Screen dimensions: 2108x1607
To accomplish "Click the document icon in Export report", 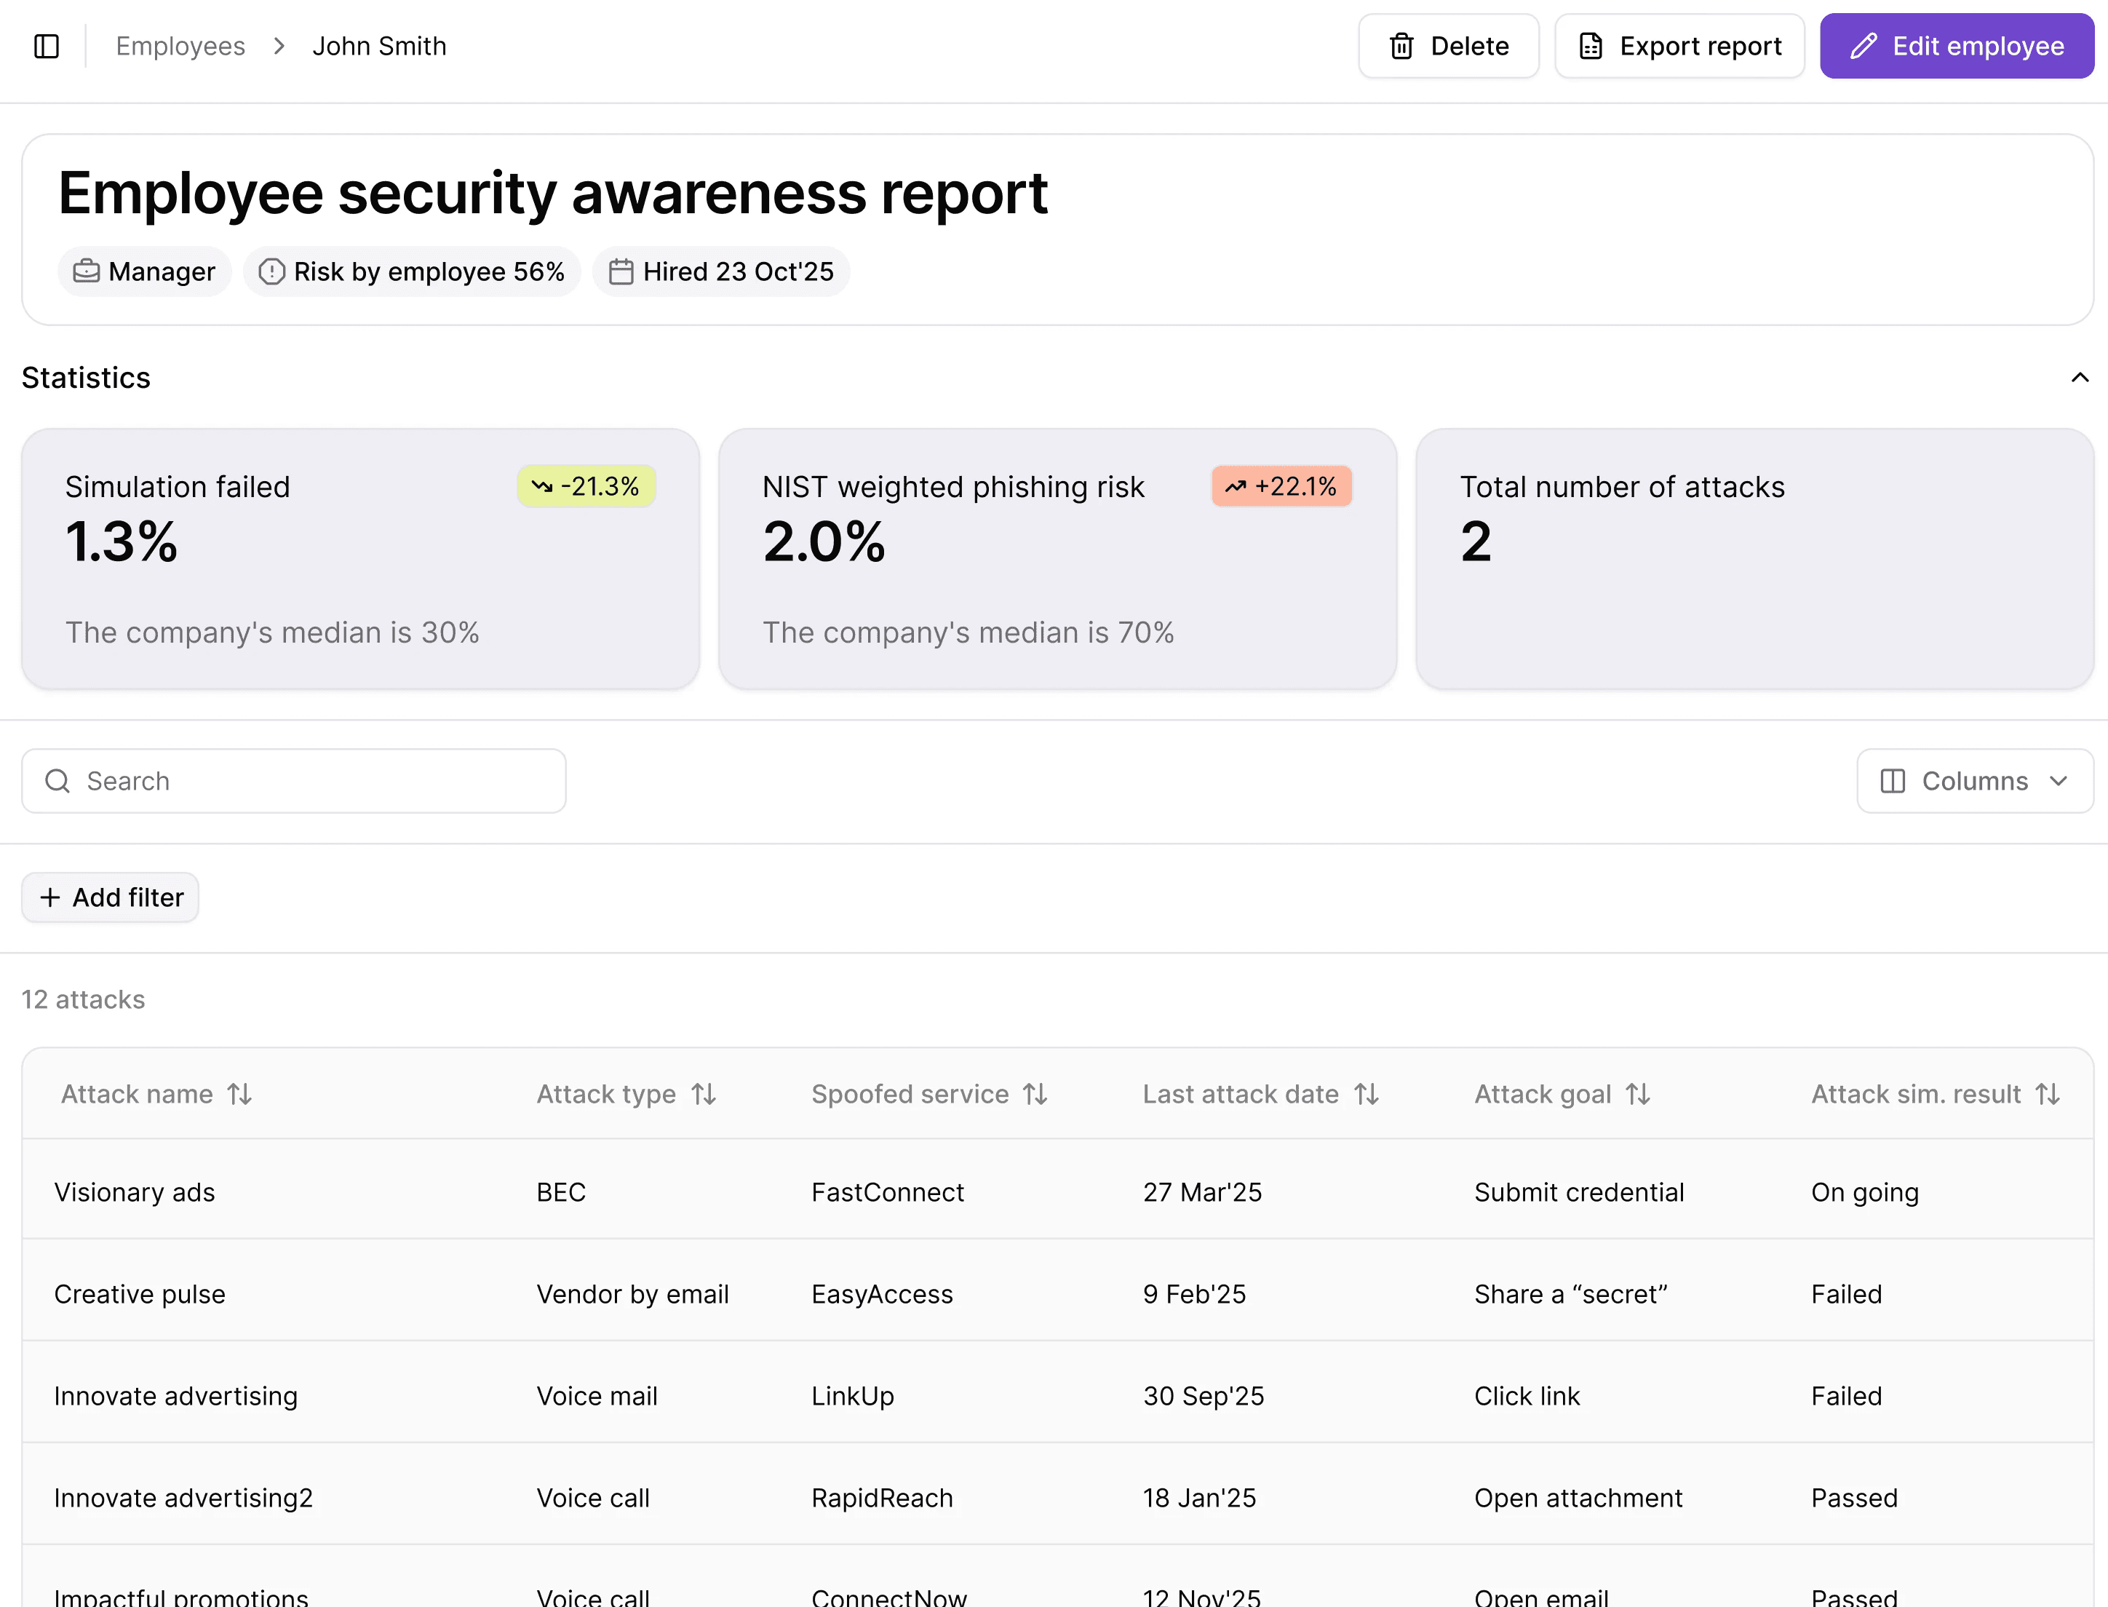I will pos(1591,45).
